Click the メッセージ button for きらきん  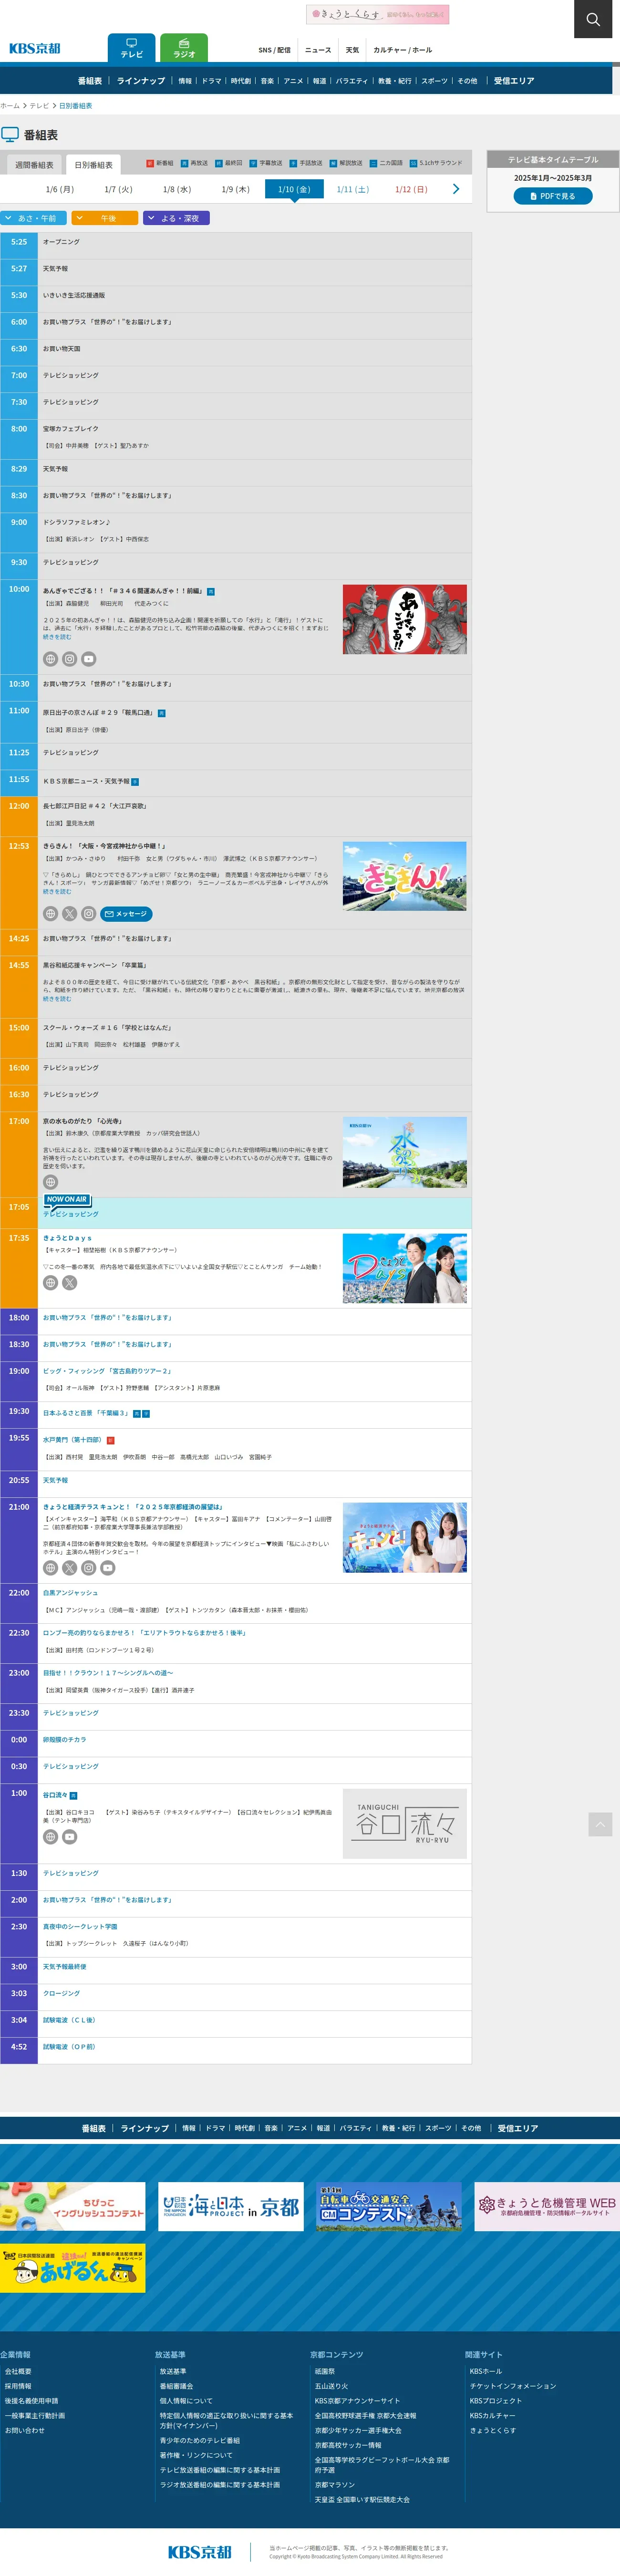(x=126, y=913)
